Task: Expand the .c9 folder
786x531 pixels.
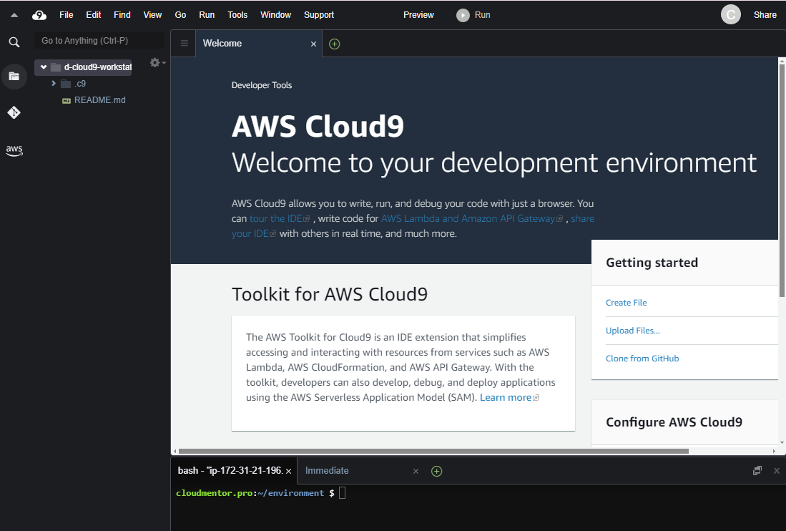Action: click(x=54, y=84)
